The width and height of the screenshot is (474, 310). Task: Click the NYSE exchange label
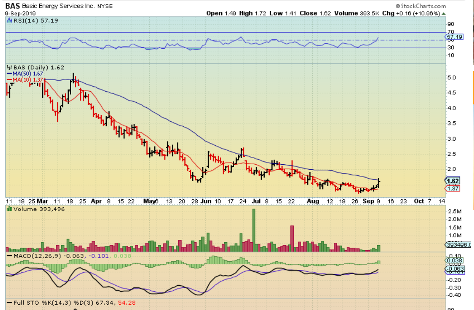click(105, 6)
